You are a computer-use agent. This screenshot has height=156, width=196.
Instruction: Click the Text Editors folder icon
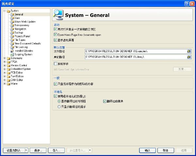[8, 76]
